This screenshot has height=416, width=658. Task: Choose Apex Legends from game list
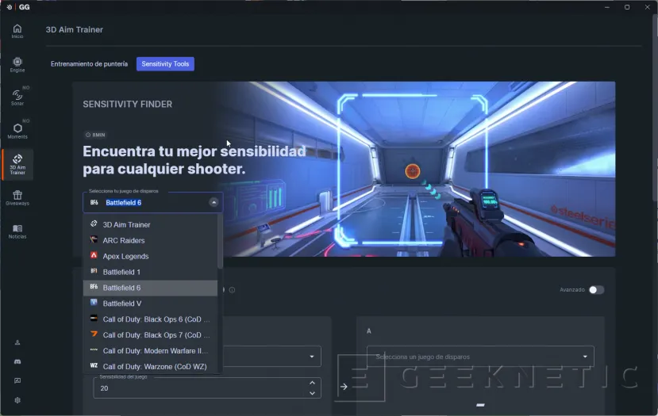[x=150, y=257]
